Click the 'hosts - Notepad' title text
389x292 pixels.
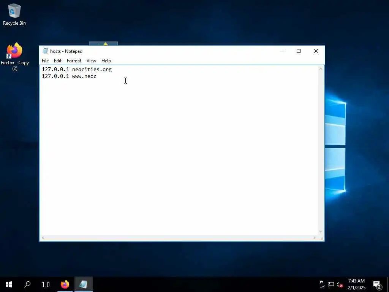pos(66,51)
